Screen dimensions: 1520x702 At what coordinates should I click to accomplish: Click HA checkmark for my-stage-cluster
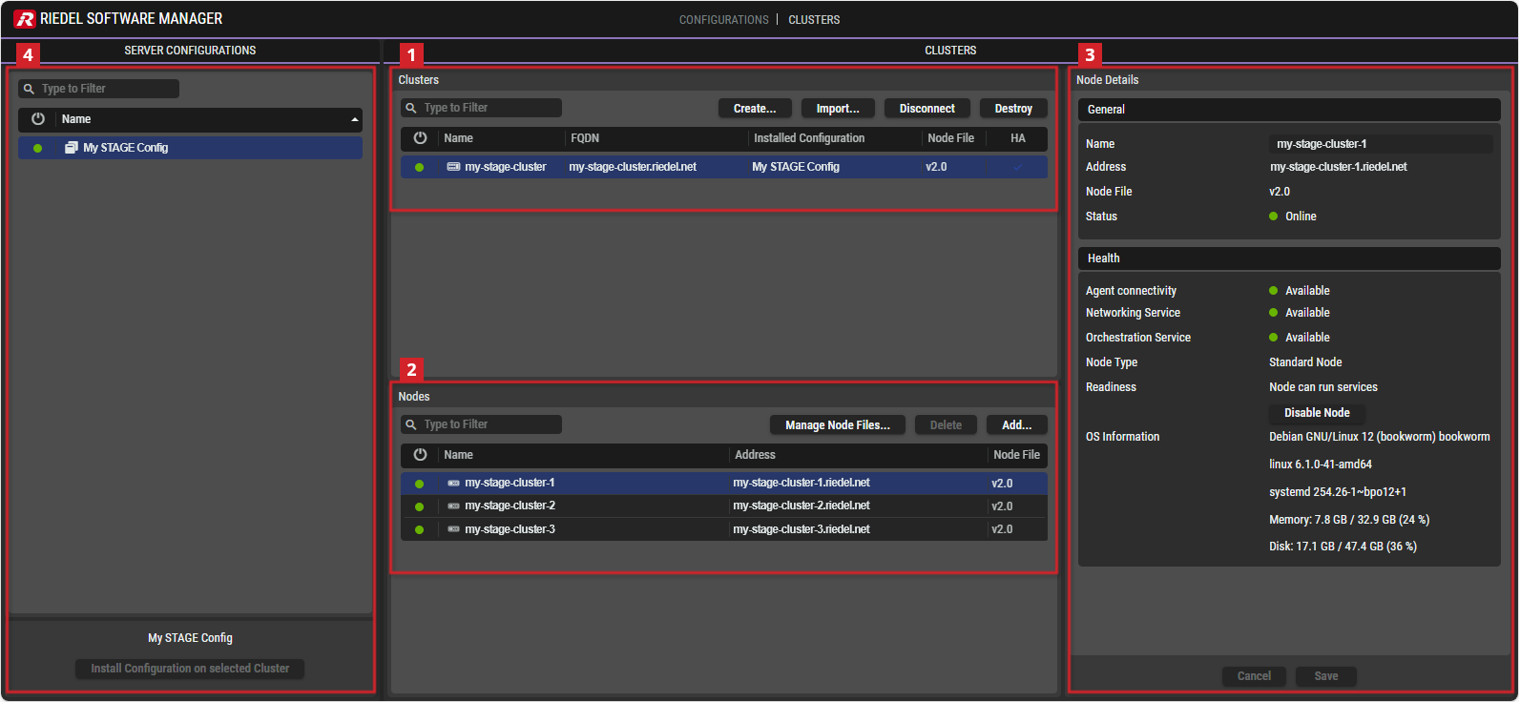pos(1018,167)
